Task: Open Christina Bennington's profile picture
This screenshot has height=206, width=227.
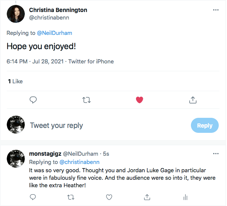Action: [16, 14]
